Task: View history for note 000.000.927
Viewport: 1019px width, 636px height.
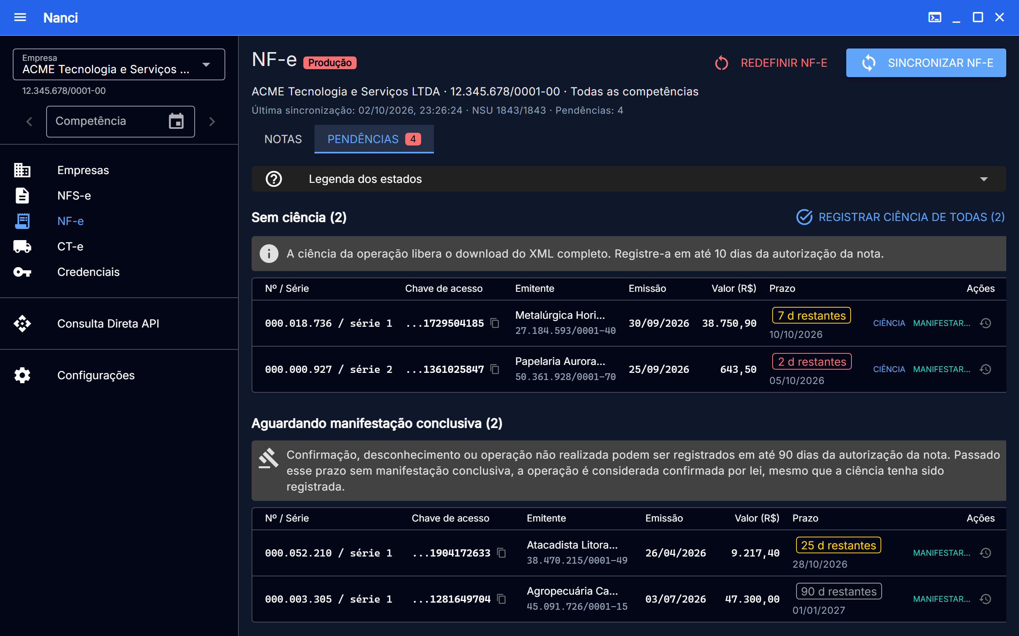Action: point(985,369)
